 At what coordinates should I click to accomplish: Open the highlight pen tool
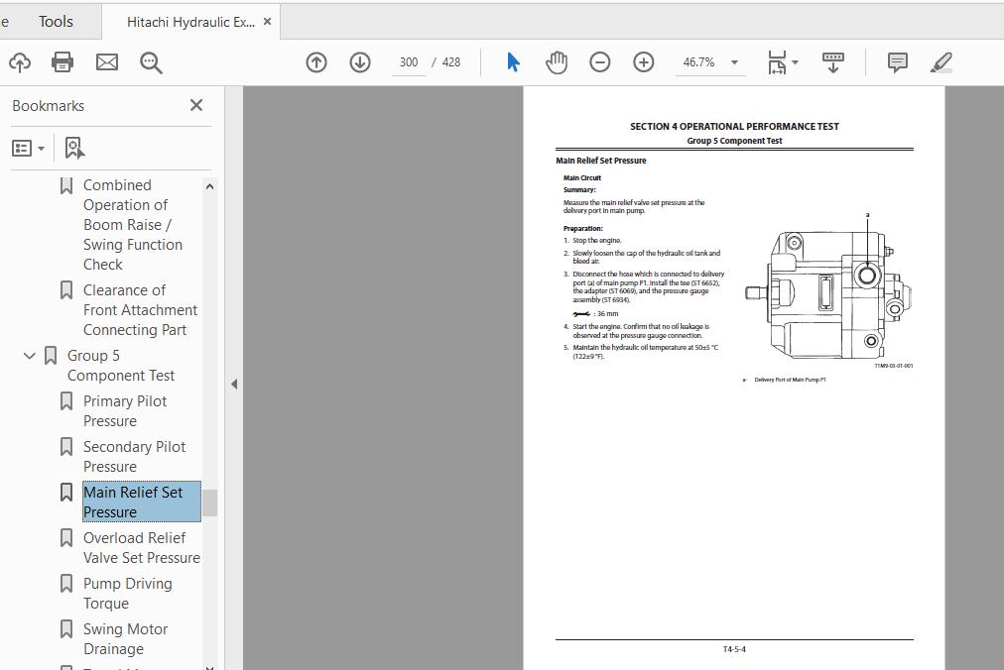coord(941,62)
